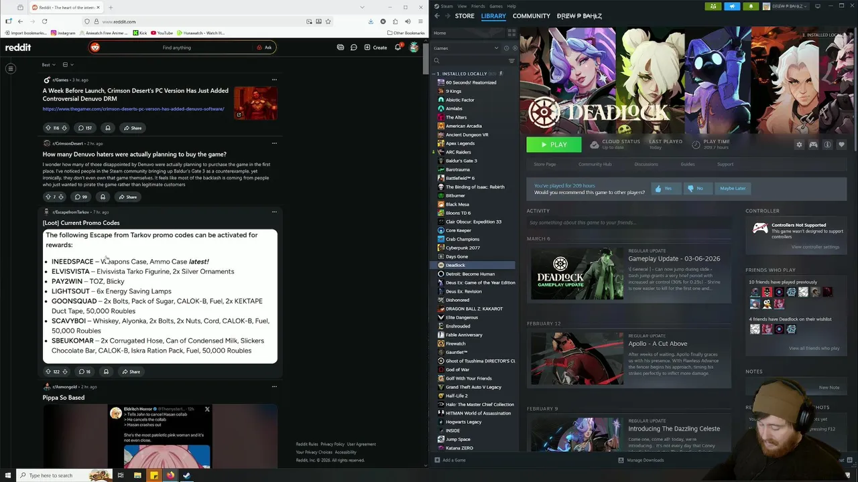Open Deadlock game info icon
The image size is (858, 482).
[827, 145]
